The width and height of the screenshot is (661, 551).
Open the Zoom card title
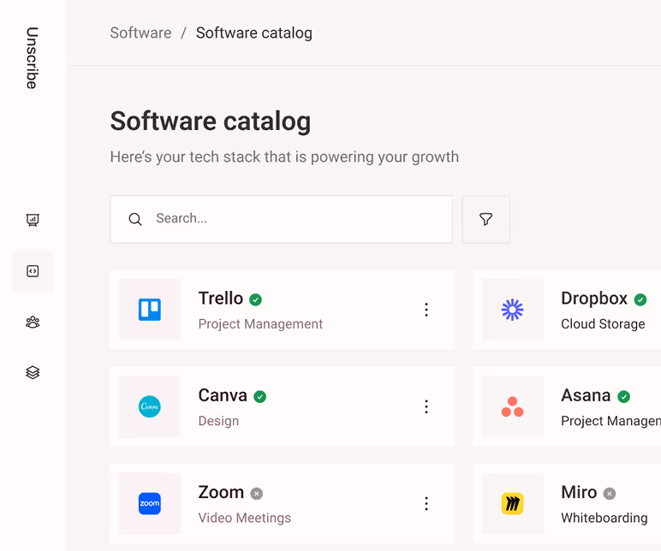pyautogui.click(x=221, y=492)
